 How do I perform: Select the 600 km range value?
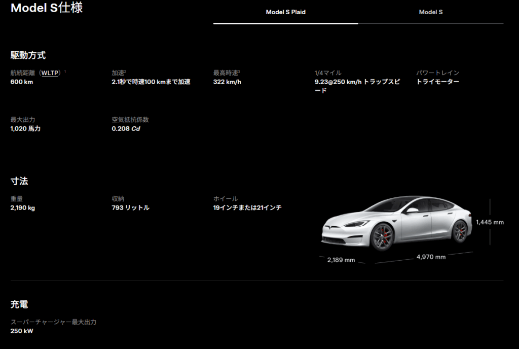tap(21, 82)
